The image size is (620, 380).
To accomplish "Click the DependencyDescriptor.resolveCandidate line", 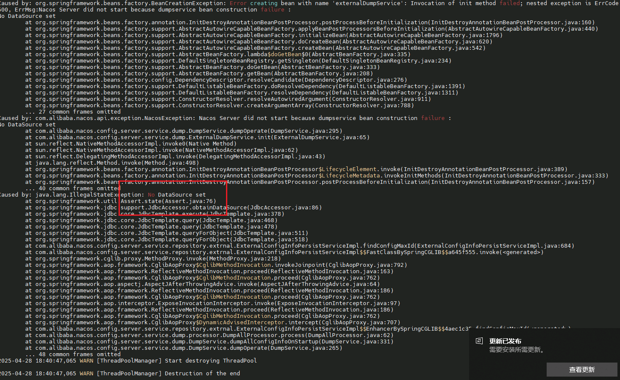I will [216, 80].
